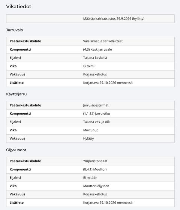Select the Moottori öljyinen fault text

[x=96, y=186]
